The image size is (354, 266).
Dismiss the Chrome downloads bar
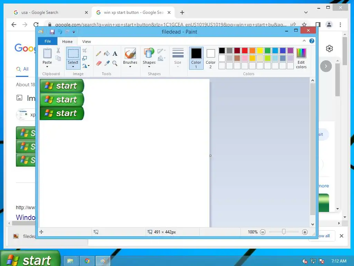coord(341,236)
